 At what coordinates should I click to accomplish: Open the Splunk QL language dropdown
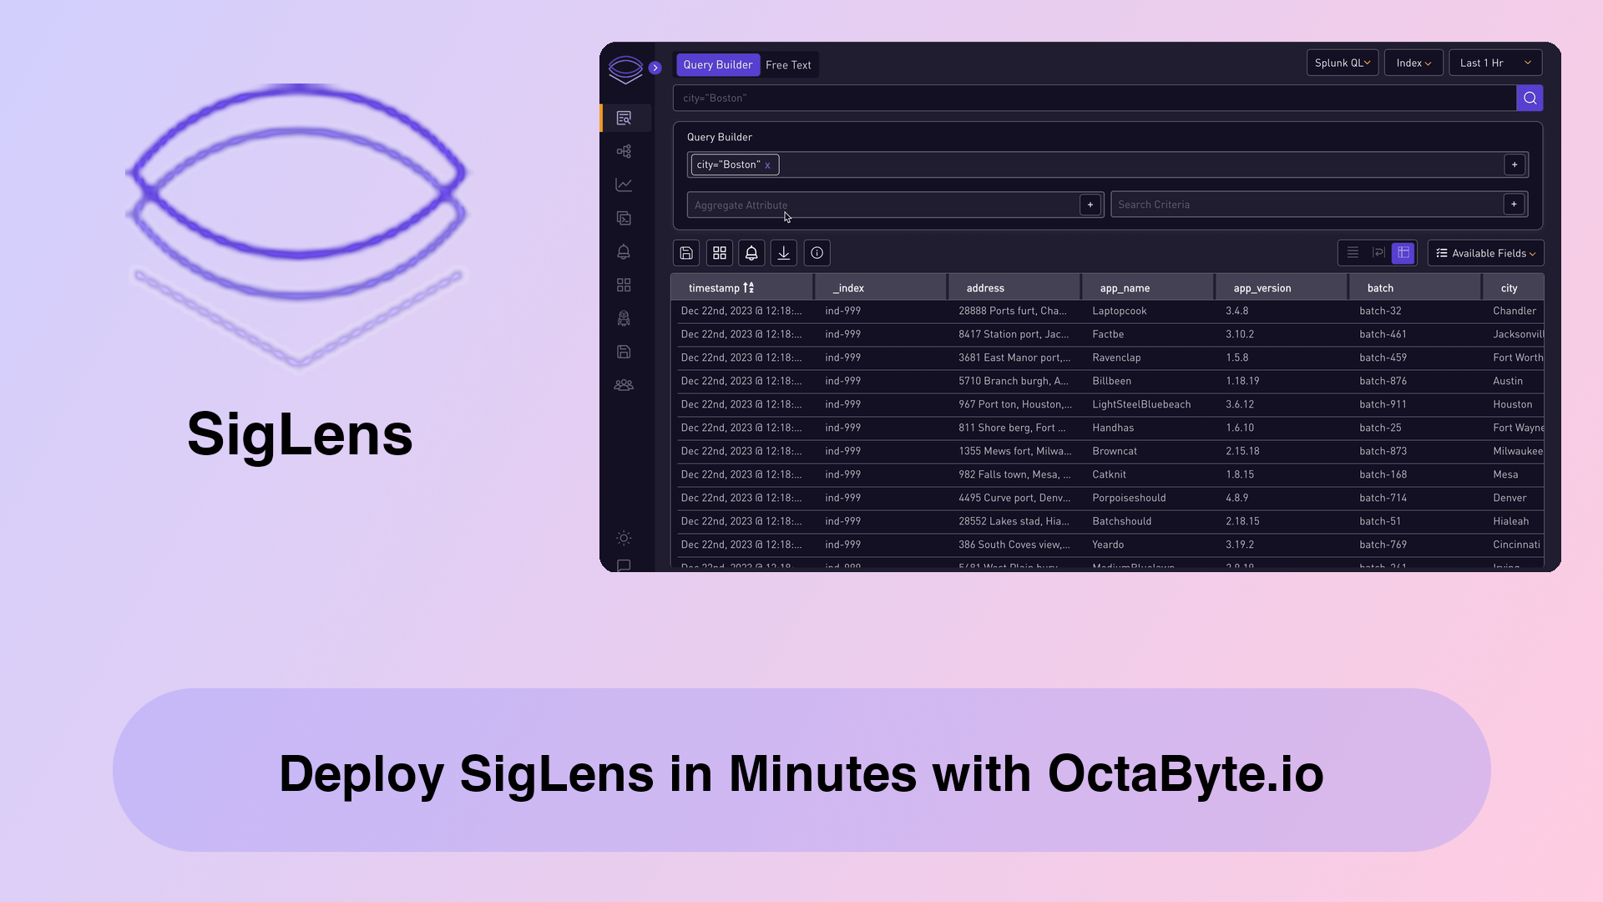[1342, 63]
